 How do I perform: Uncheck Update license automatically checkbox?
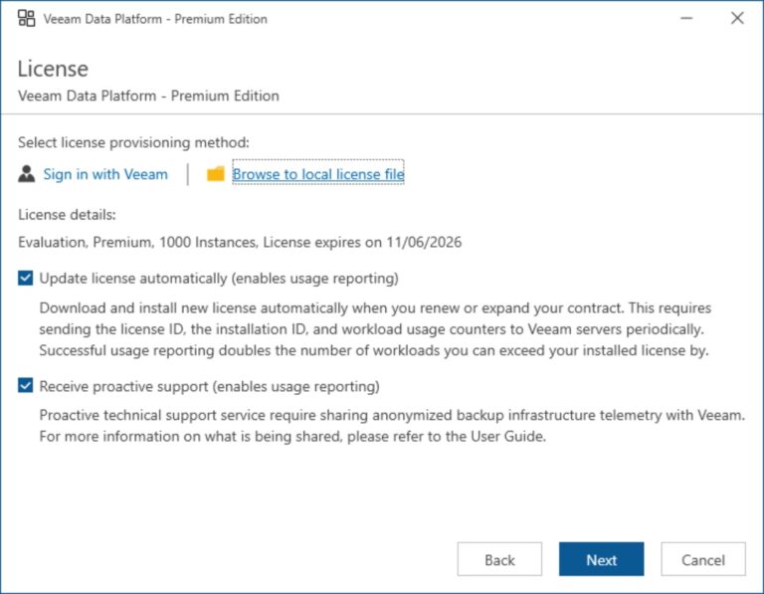click(x=25, y=278)
